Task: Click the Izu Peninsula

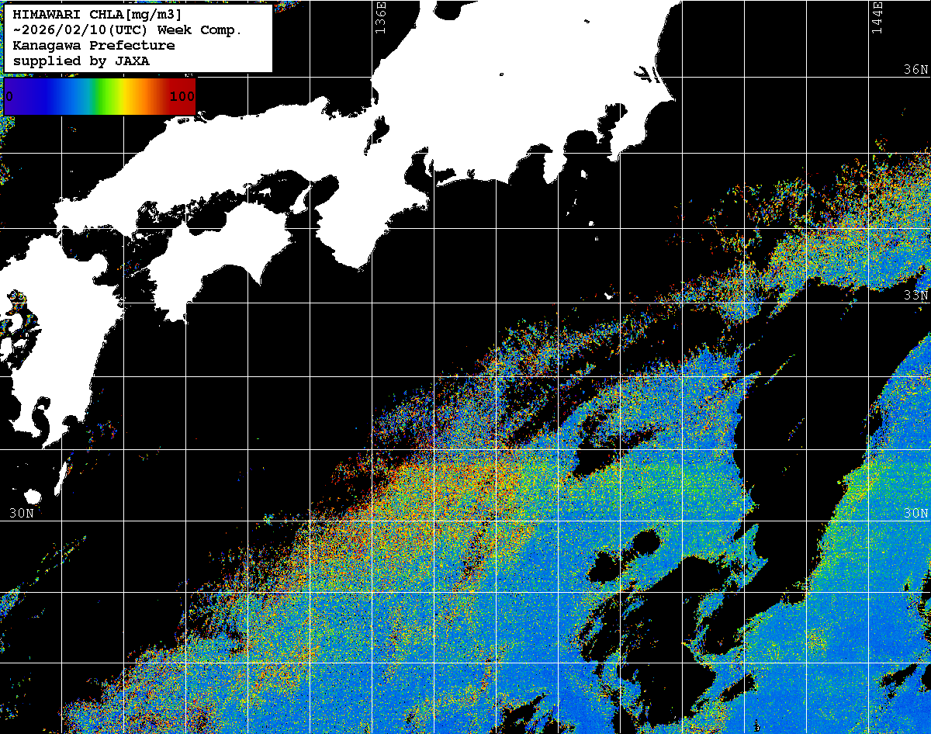Action: (x=553, y=164)
